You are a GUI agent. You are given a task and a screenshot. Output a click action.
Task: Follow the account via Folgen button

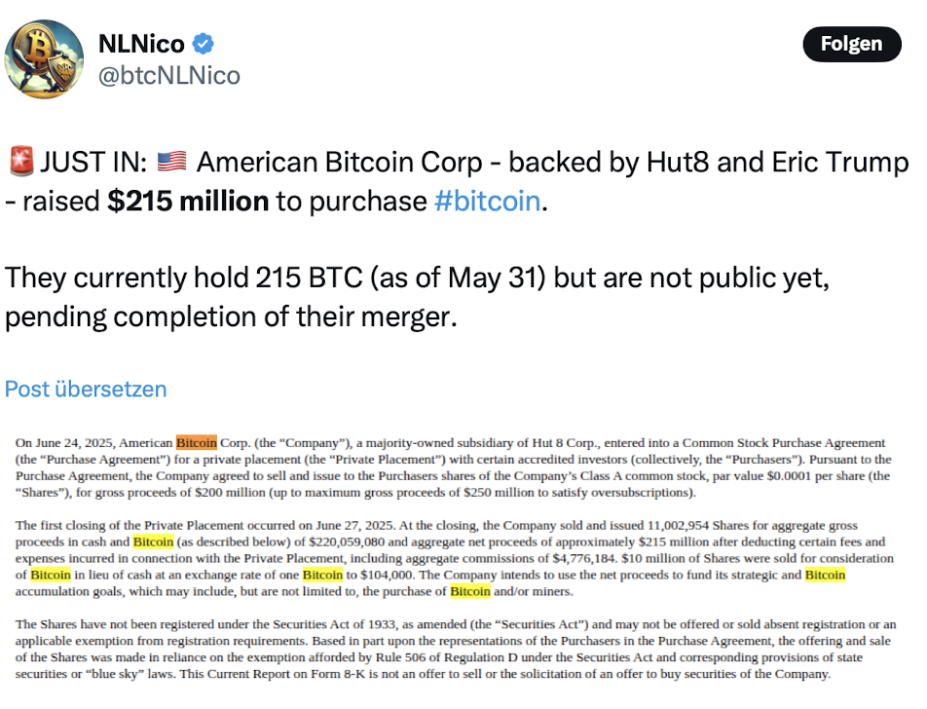(x=852, y=44)
